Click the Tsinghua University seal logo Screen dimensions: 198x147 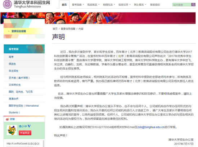(x=7, y=4)
